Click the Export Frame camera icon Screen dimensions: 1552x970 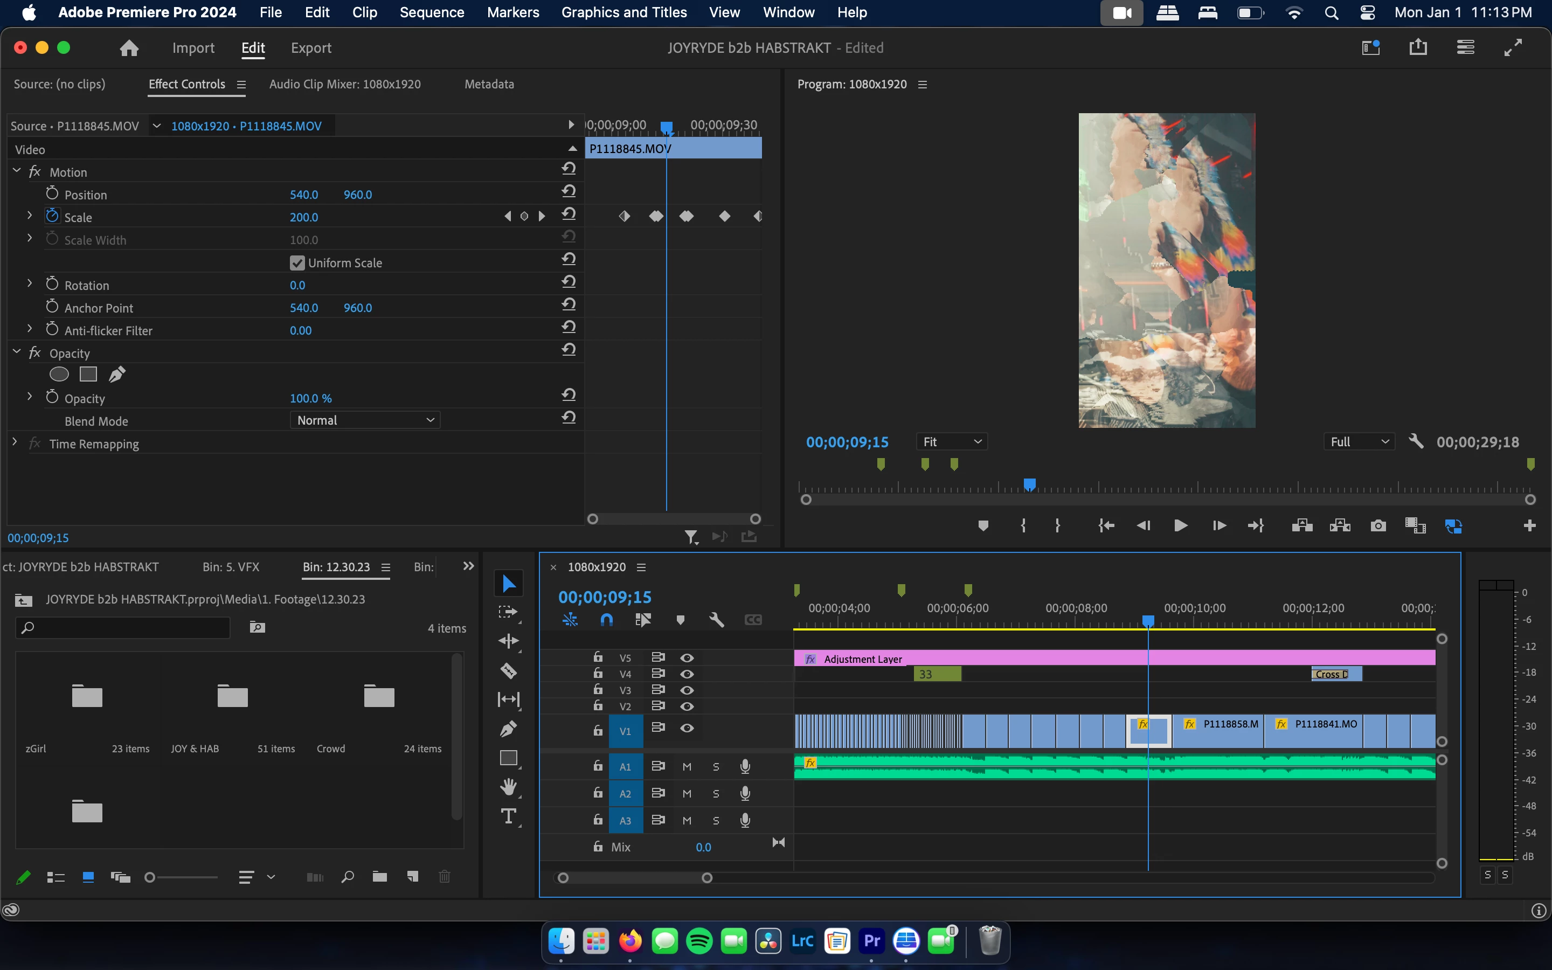[1377, 526]
